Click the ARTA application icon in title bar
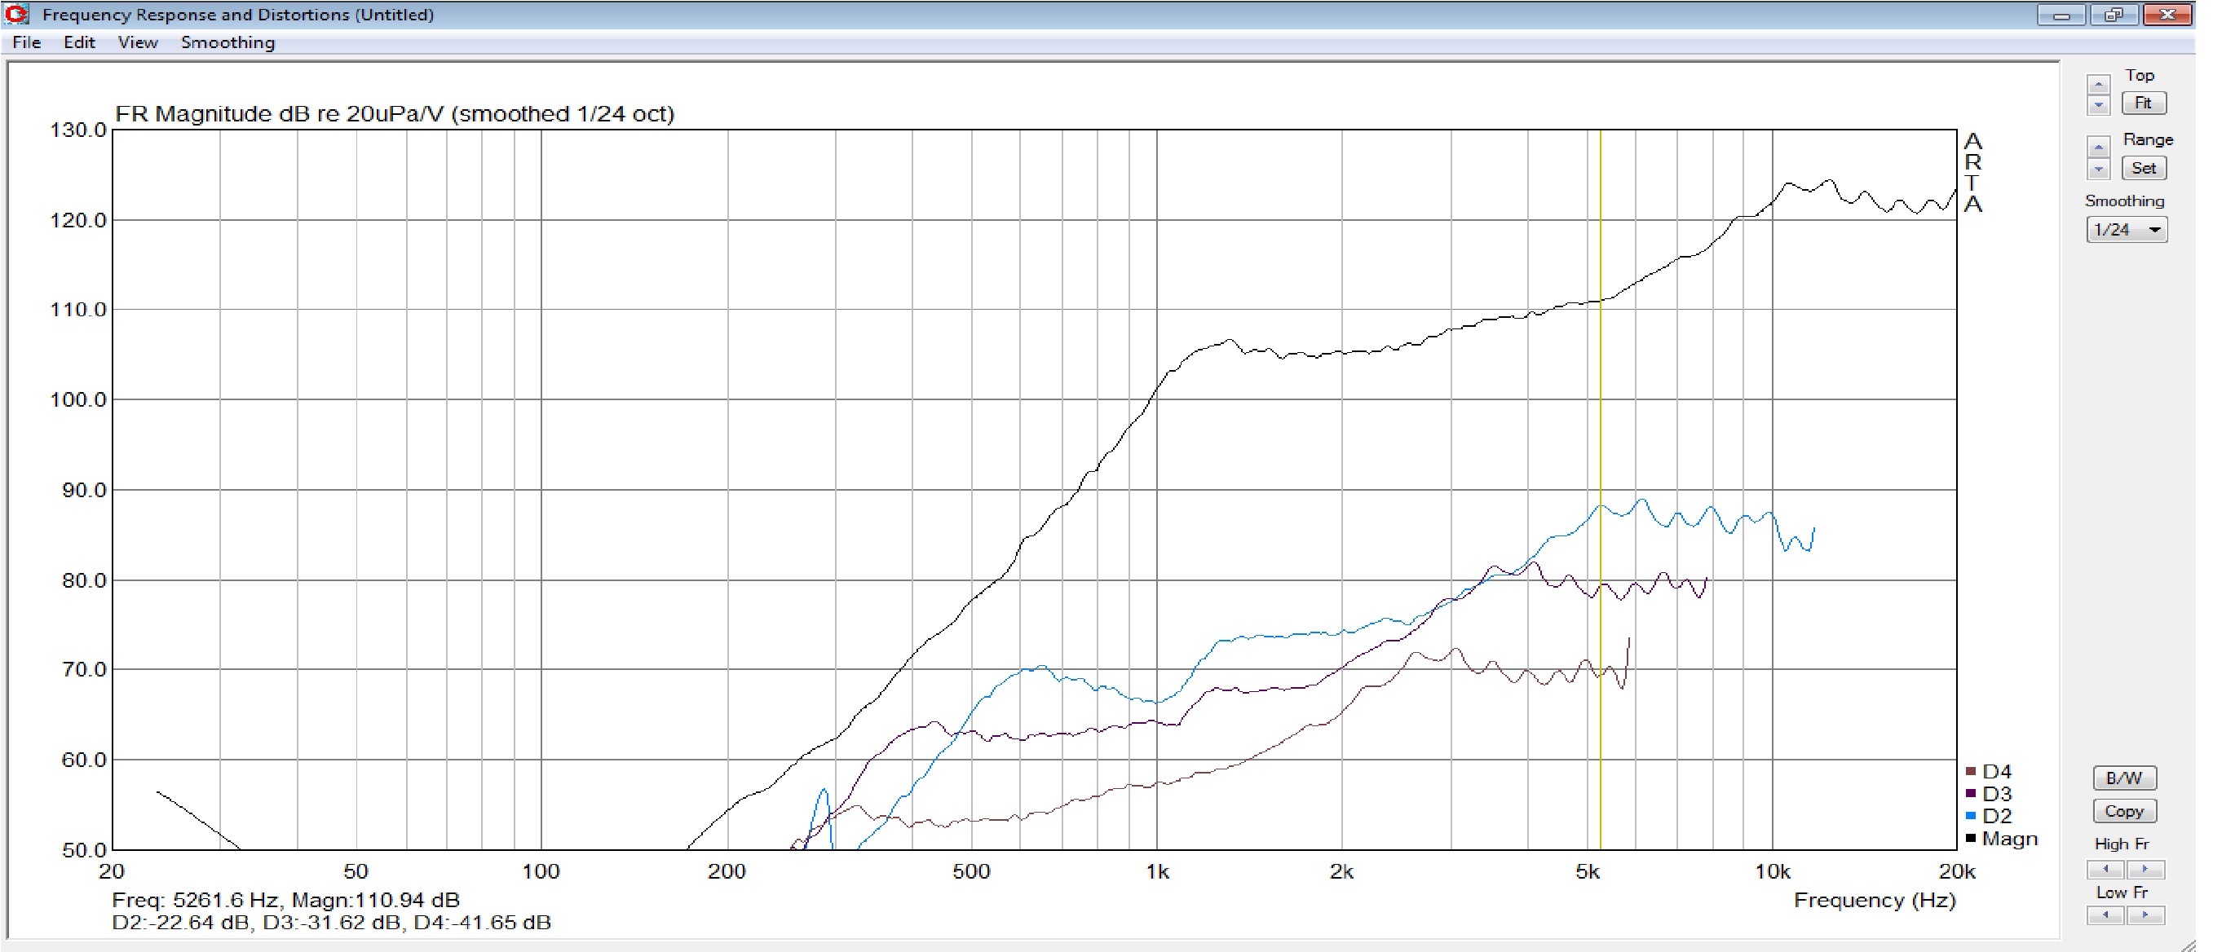Viewport: 2213px width, 952px height. [x=15, y=14]
